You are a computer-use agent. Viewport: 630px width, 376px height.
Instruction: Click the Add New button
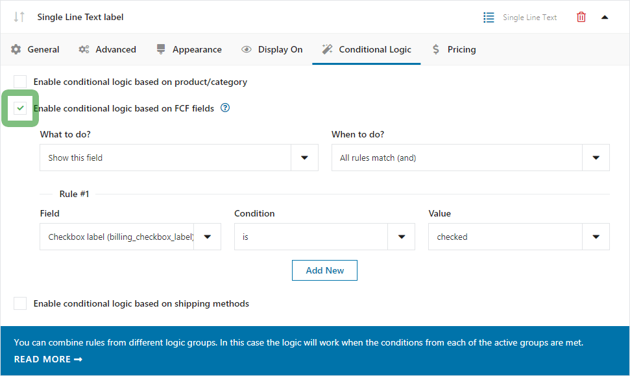tap(324, 270)
